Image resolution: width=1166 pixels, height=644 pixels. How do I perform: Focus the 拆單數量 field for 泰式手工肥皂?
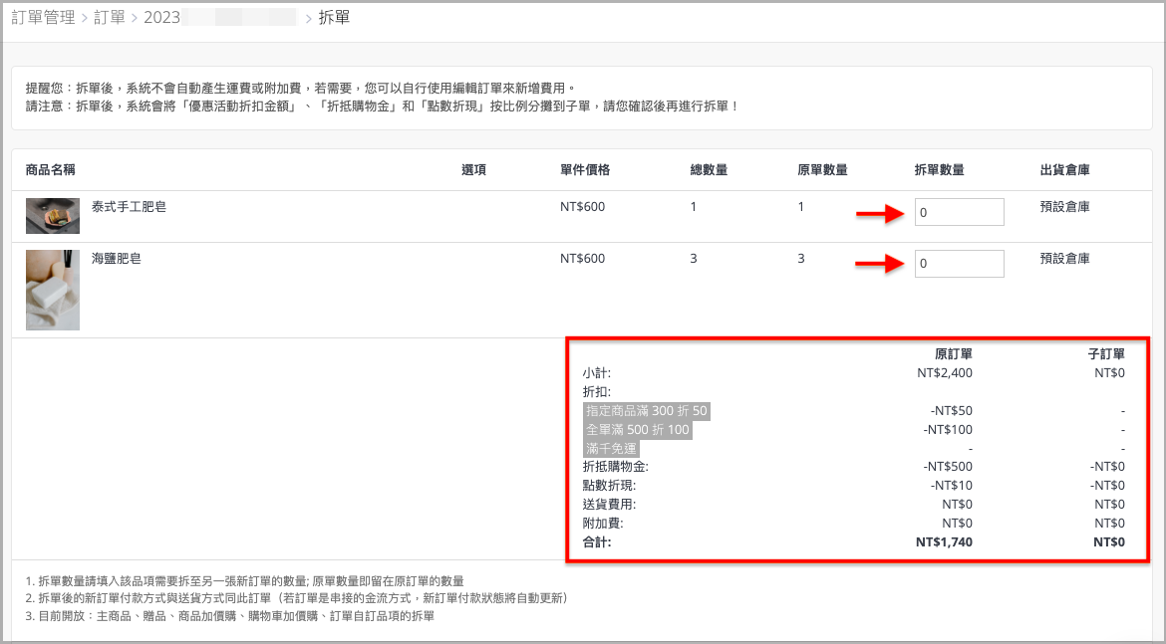(x=959, y=212)
